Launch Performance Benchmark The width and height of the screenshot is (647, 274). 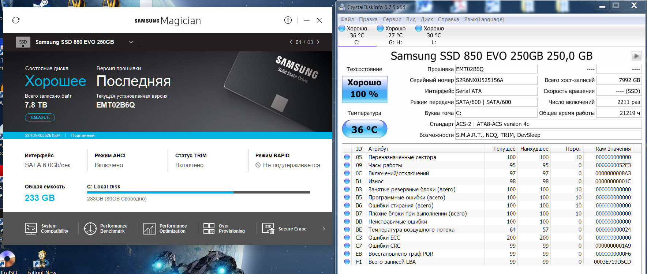click(x=106, y=229)
